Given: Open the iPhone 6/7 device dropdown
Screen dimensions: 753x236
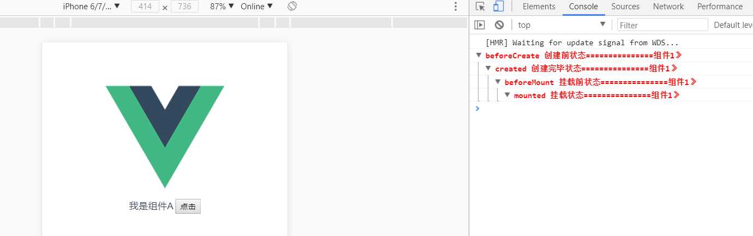Looking at the screenshot, I should point(91,7).
